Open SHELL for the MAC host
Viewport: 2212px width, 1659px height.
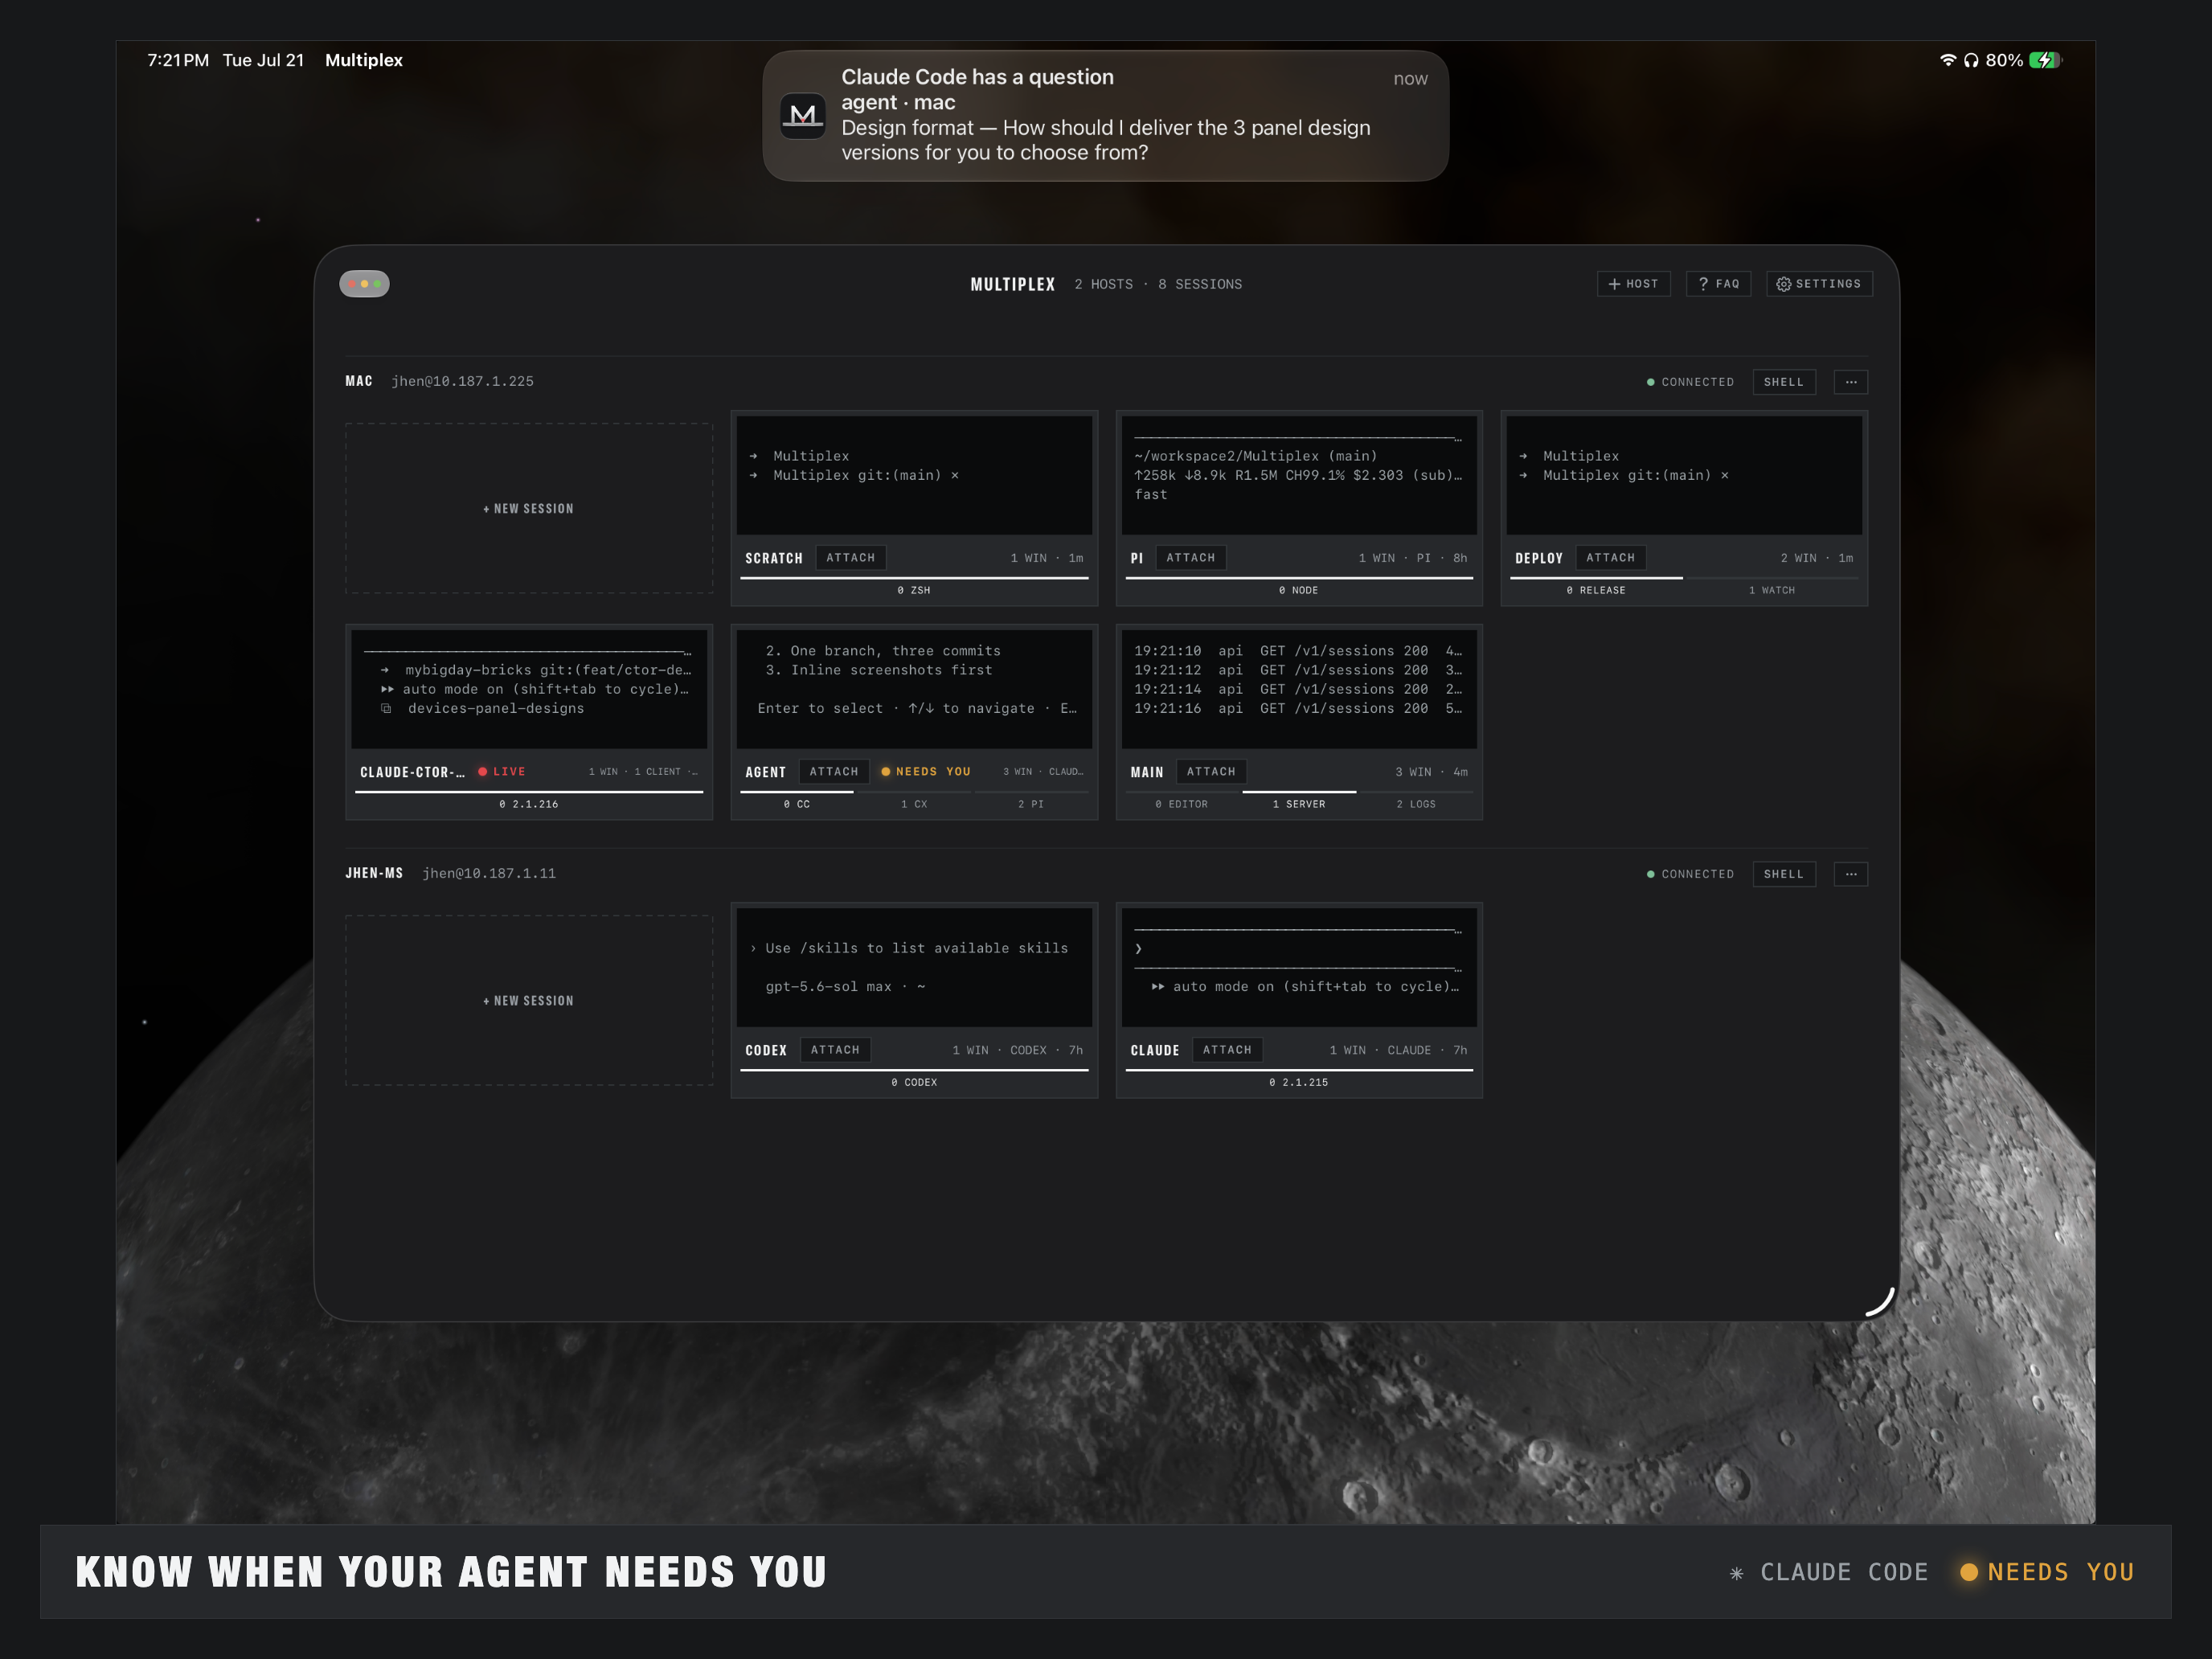point(1783,382)
